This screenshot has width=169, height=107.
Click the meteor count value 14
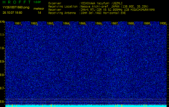coord(39,13)
